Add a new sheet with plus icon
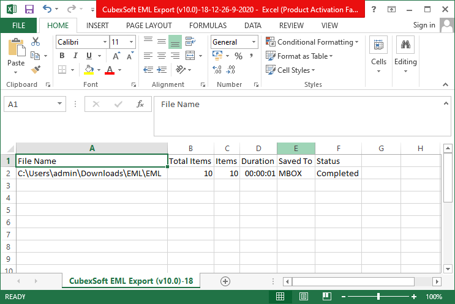Screen dimensions: 455x304 click(225, 281)
